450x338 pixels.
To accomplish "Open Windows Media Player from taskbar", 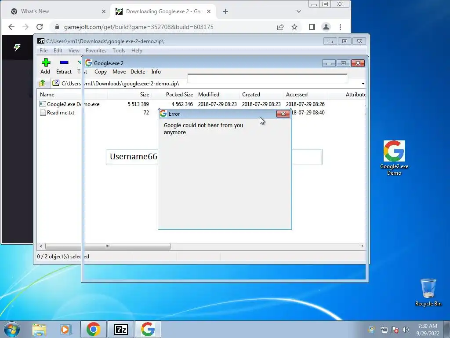I will tap(65, 329).
